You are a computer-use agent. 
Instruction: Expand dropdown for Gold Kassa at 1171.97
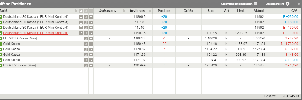[91, 60]
